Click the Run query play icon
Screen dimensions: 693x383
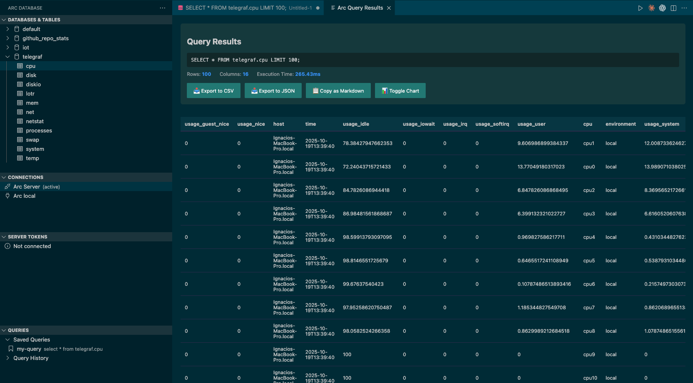tap(640, 8)
